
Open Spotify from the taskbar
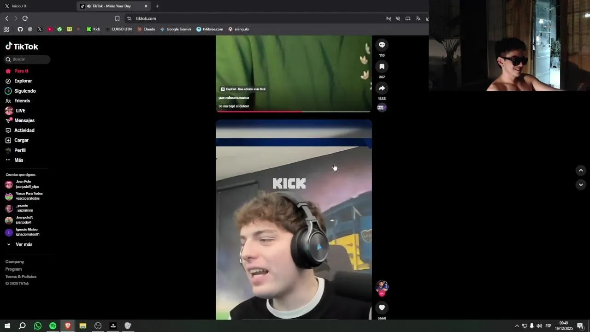[53, 326]
